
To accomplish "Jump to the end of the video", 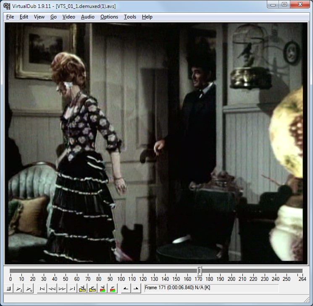I will pos(72,288).
